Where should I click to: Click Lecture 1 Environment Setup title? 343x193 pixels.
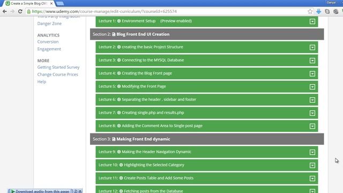pyautogui.click(x=138, y=21)
